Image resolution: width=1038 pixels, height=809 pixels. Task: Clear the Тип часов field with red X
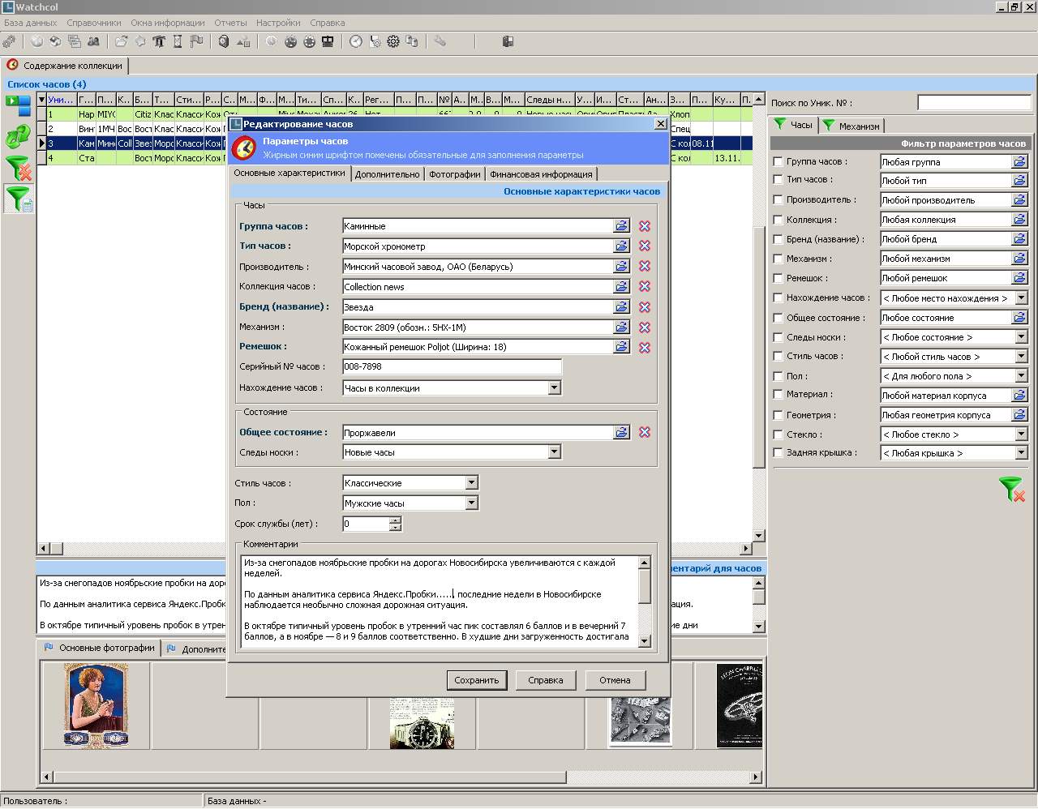point(645,246)
